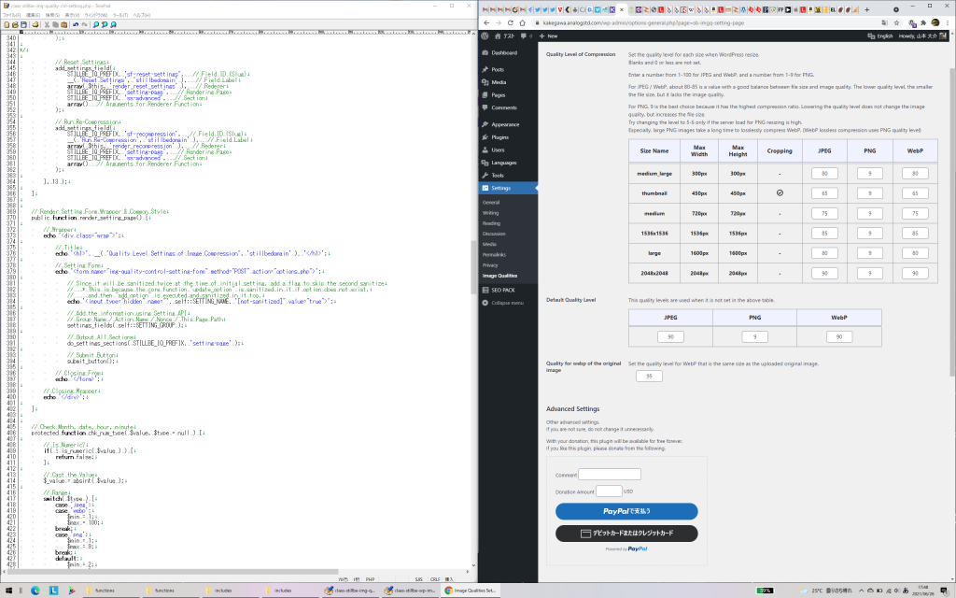
Task: Collapse the WordPress admin menu
Action: (x=507, y=304)
